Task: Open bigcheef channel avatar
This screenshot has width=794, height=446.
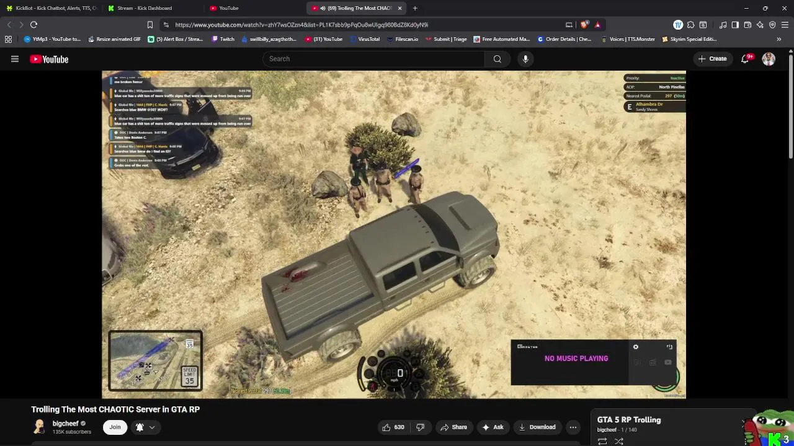Action: click(39, 427)
